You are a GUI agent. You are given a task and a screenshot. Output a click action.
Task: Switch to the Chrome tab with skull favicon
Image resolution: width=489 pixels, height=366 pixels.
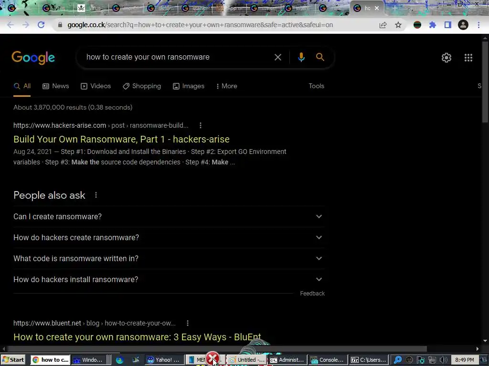coord(90,8)
